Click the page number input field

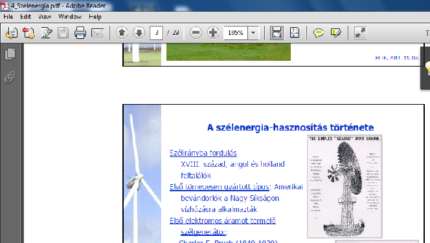pos(156,33)
